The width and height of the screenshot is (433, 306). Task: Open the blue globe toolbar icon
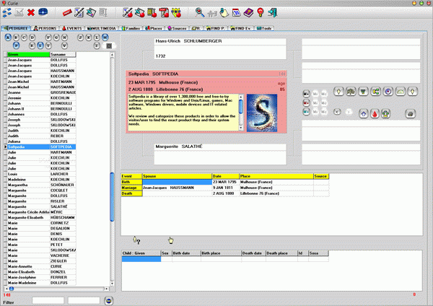[x=43, y=12]
